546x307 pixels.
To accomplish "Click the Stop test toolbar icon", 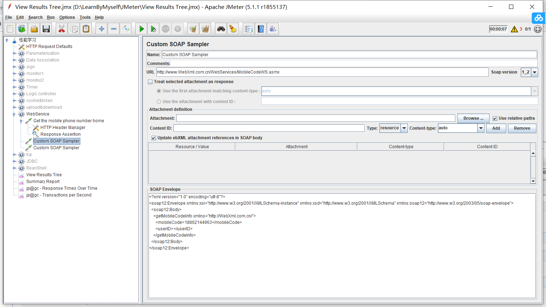I will pyautogui.click(x=166, y=29).
